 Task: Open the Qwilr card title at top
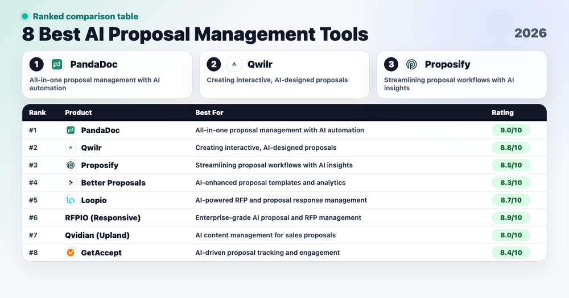(x=260, y=65)
